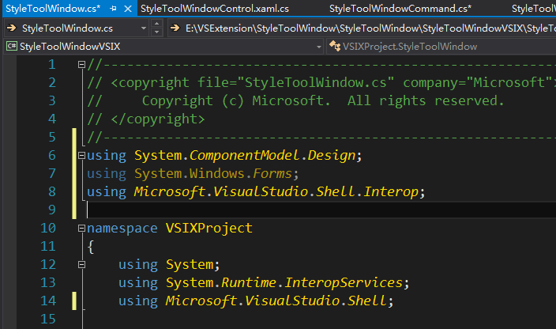Collapse the copyright comment block at line 1

click(81, 65)
